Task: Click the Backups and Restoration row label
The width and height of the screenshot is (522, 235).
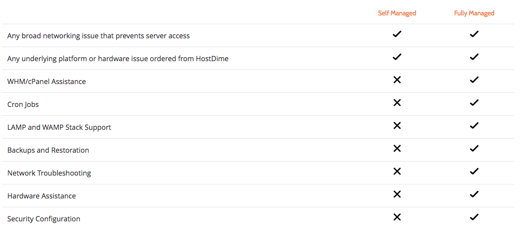Action: 48,150
